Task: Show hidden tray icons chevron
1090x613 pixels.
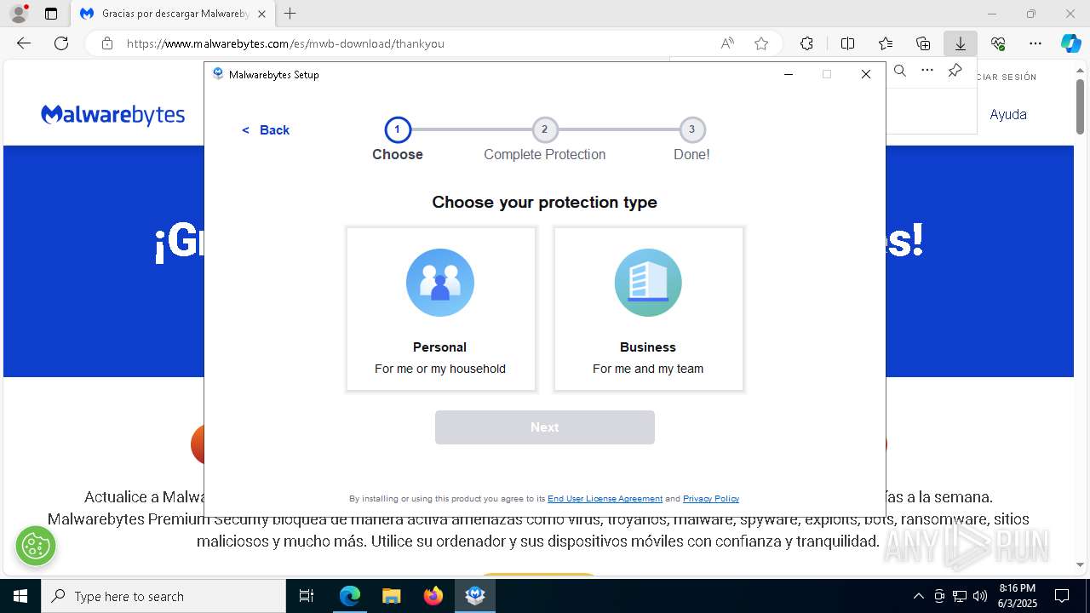Action: click(x=918, y=596)
